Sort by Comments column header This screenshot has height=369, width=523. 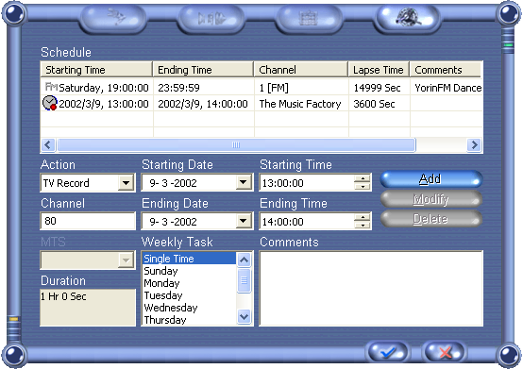[446, 70]
